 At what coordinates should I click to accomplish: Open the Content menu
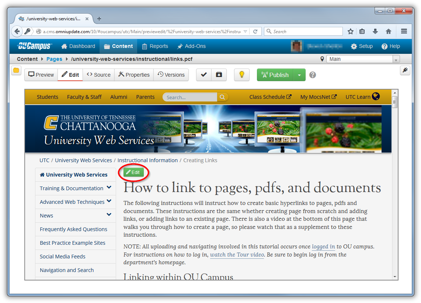click(x=118, y=46)
